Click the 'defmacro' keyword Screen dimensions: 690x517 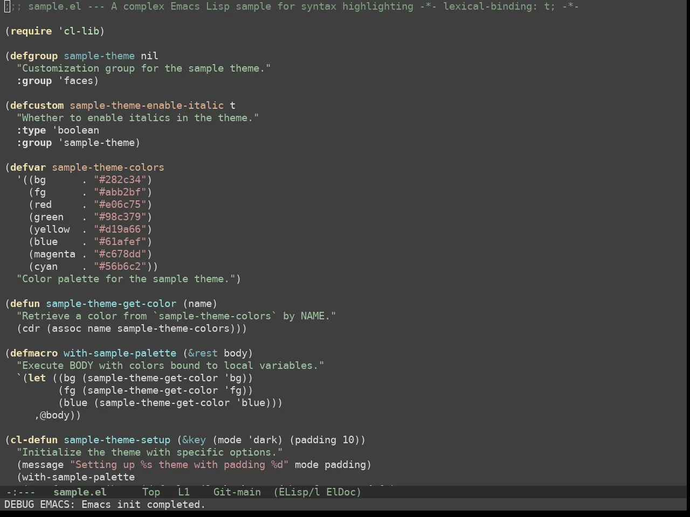[x=34, y=353]
